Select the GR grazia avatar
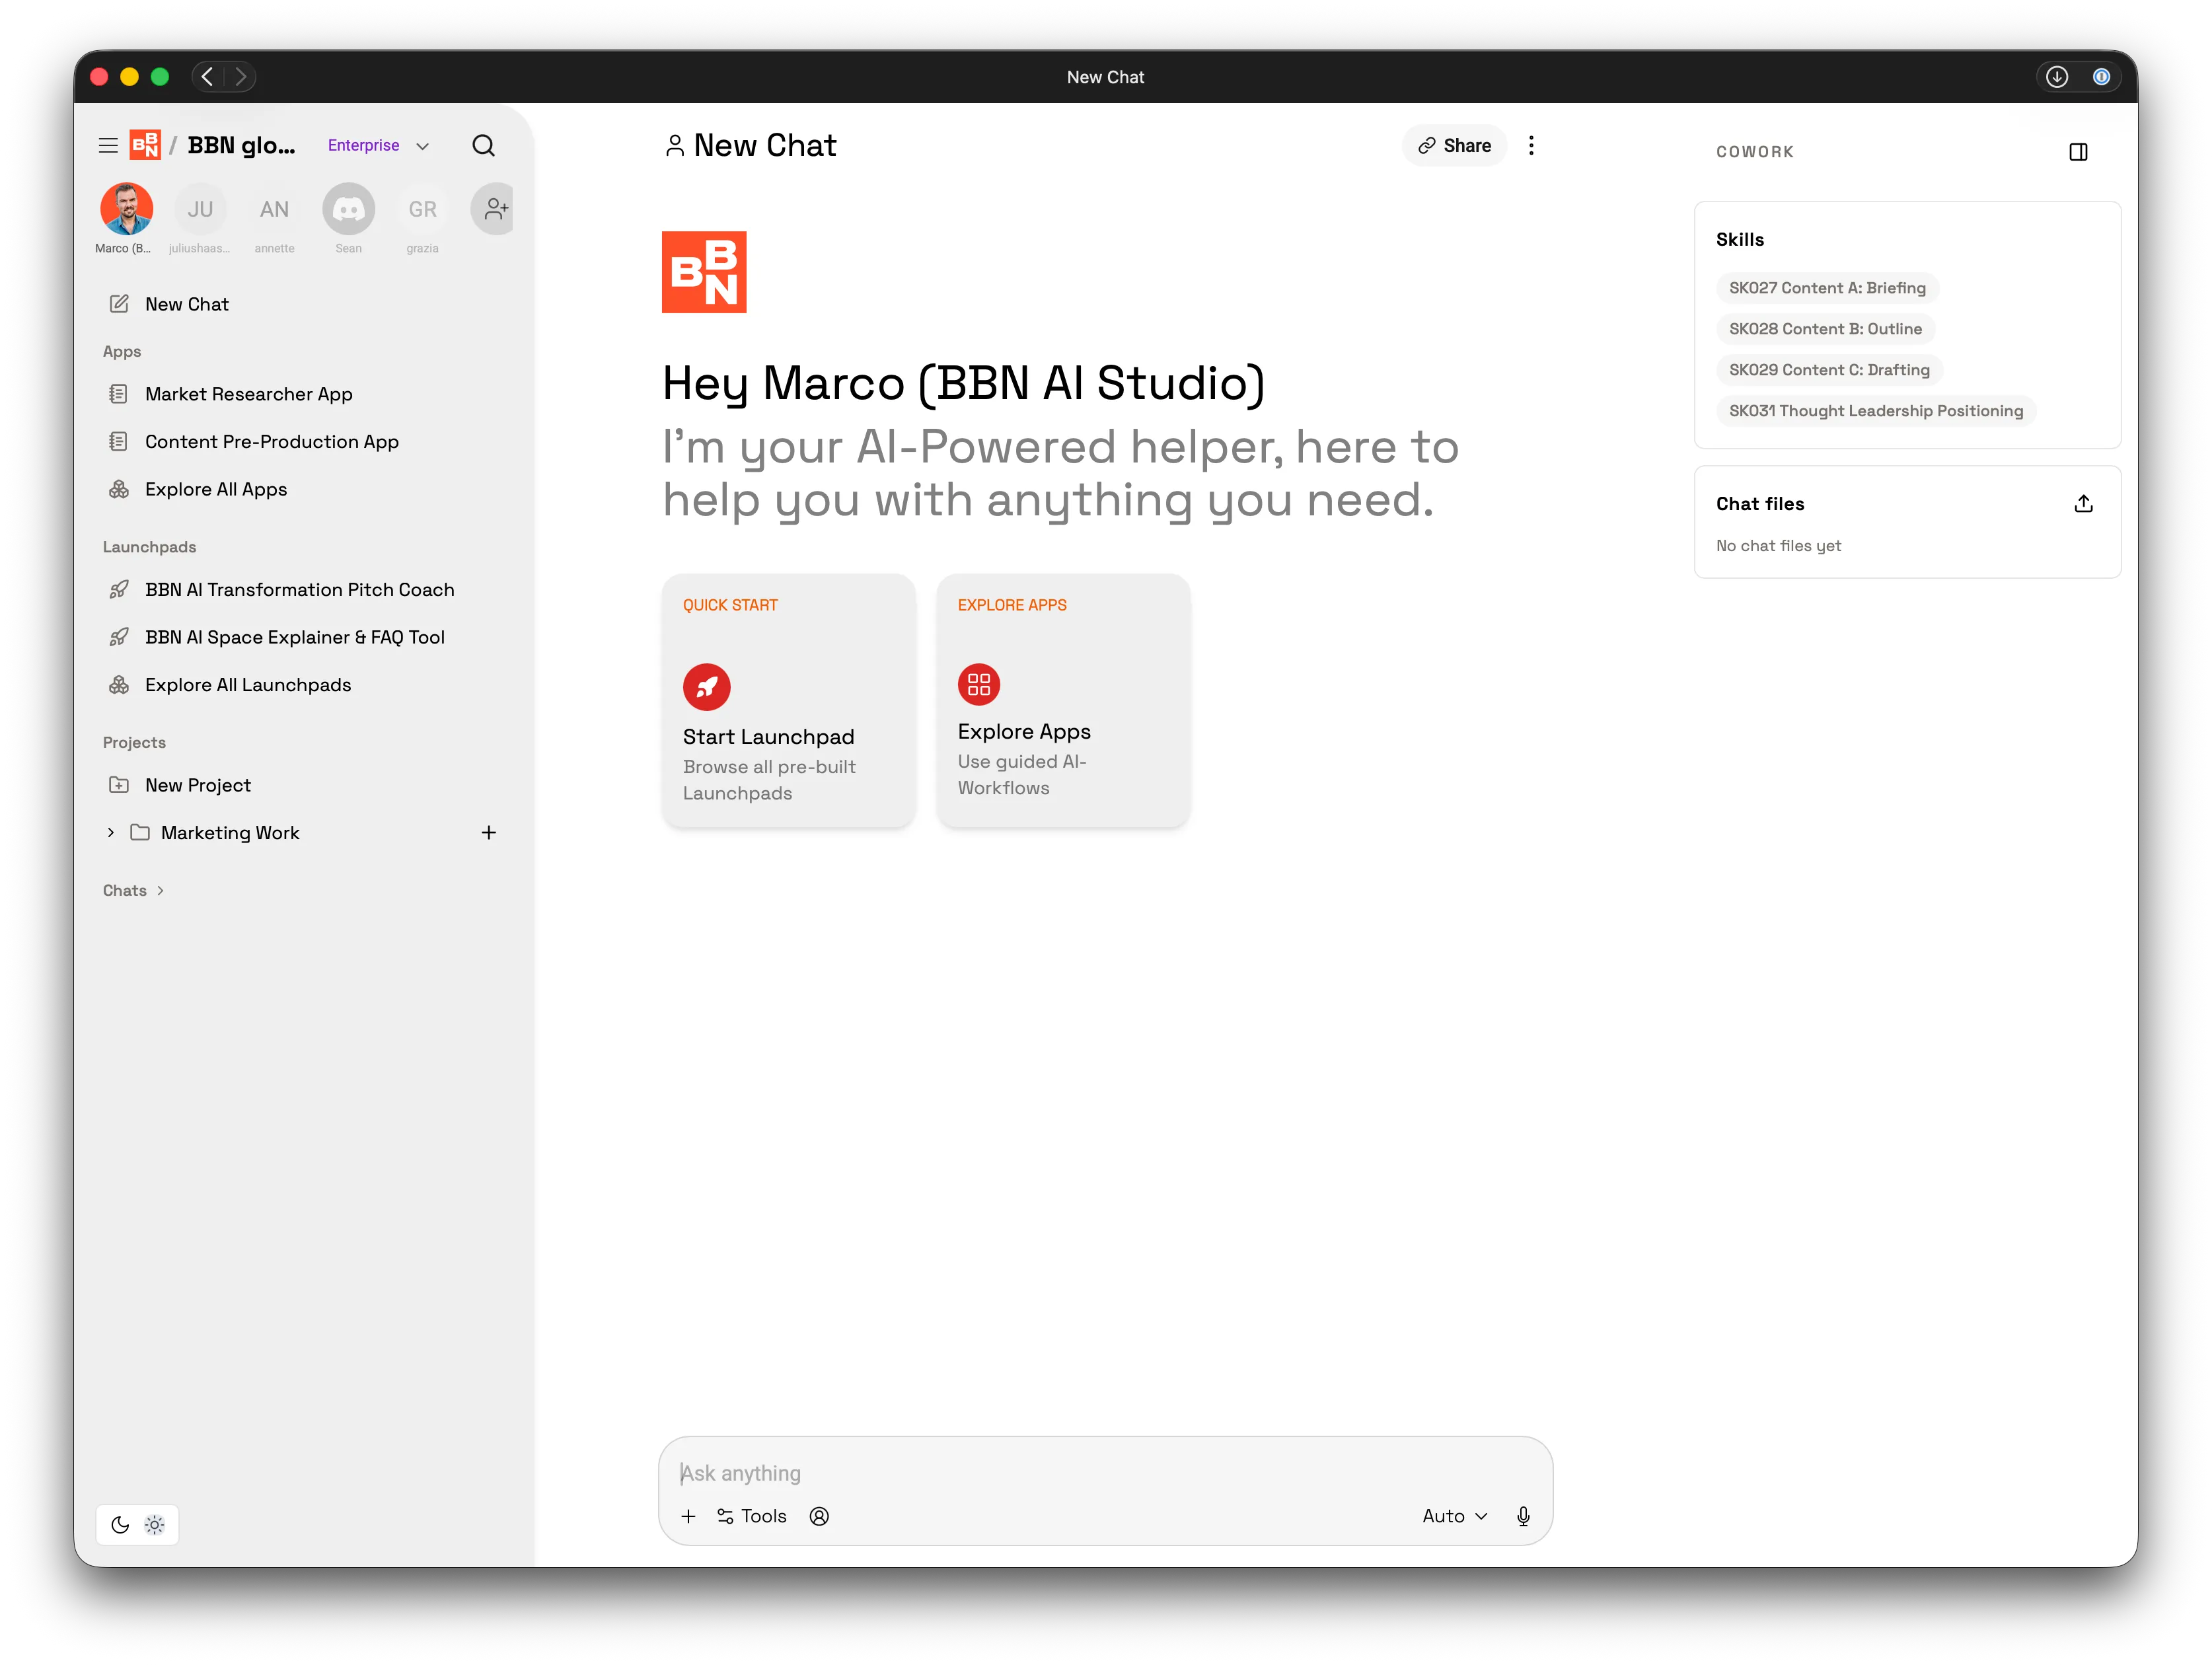The image size is (2212, 1665). click(422, 209)
